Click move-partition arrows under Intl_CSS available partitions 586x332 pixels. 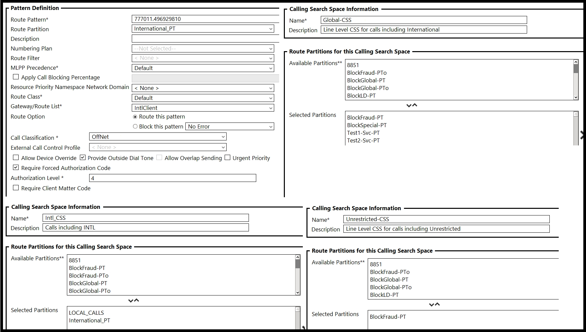133,300
